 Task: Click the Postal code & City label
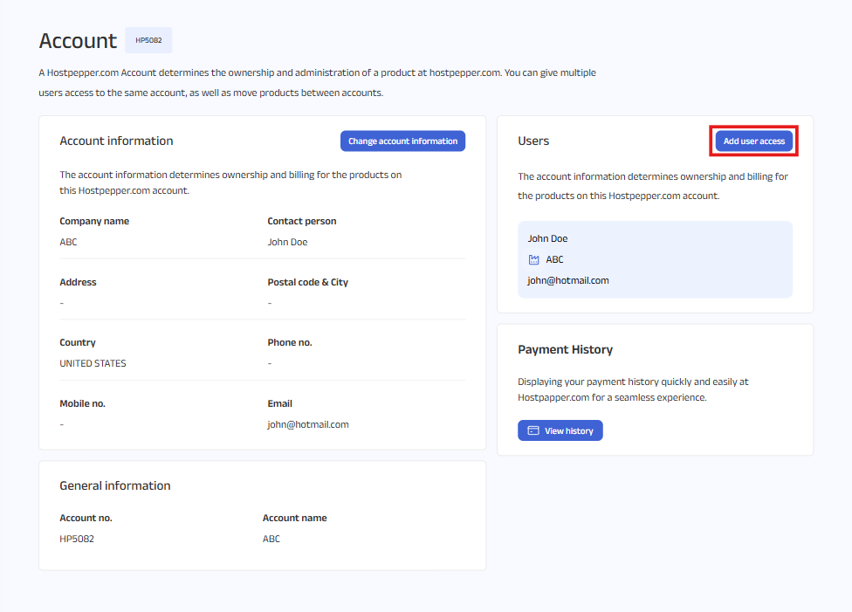pos(307,282)
